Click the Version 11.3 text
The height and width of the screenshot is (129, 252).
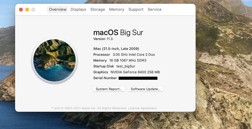coord(104,39)
